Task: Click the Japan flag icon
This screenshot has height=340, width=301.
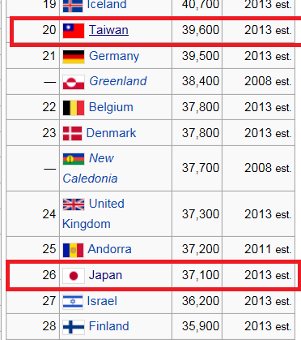Action: (x=74, y=276)
